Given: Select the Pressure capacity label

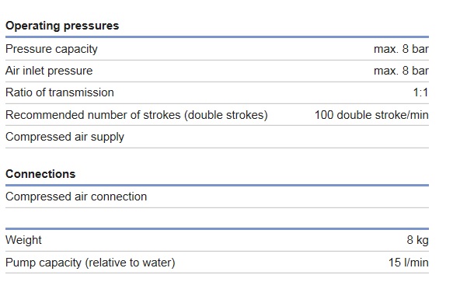Looking at the screenshot, I should 51,49.
